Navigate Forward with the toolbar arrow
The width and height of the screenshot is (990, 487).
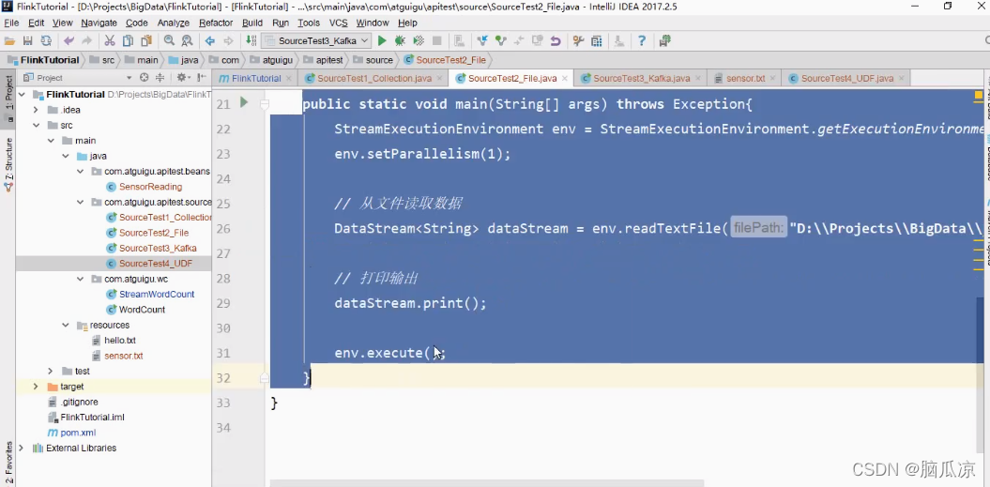pos(228,41)
